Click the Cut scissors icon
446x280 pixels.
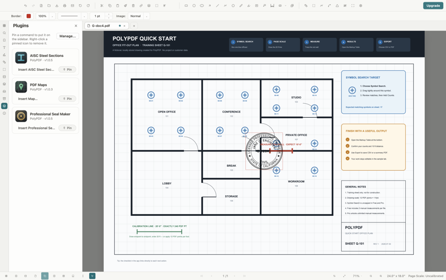[x=102, y=6]
